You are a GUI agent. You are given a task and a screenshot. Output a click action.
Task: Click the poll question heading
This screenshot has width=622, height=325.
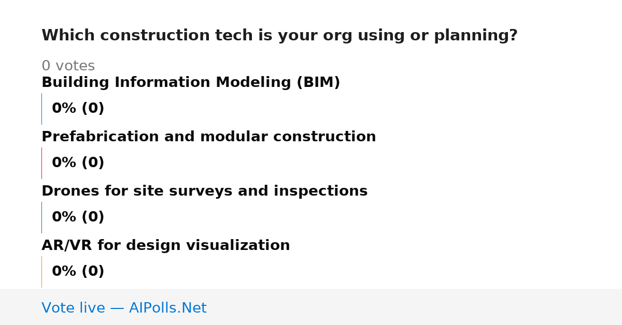tap(279, 36)
